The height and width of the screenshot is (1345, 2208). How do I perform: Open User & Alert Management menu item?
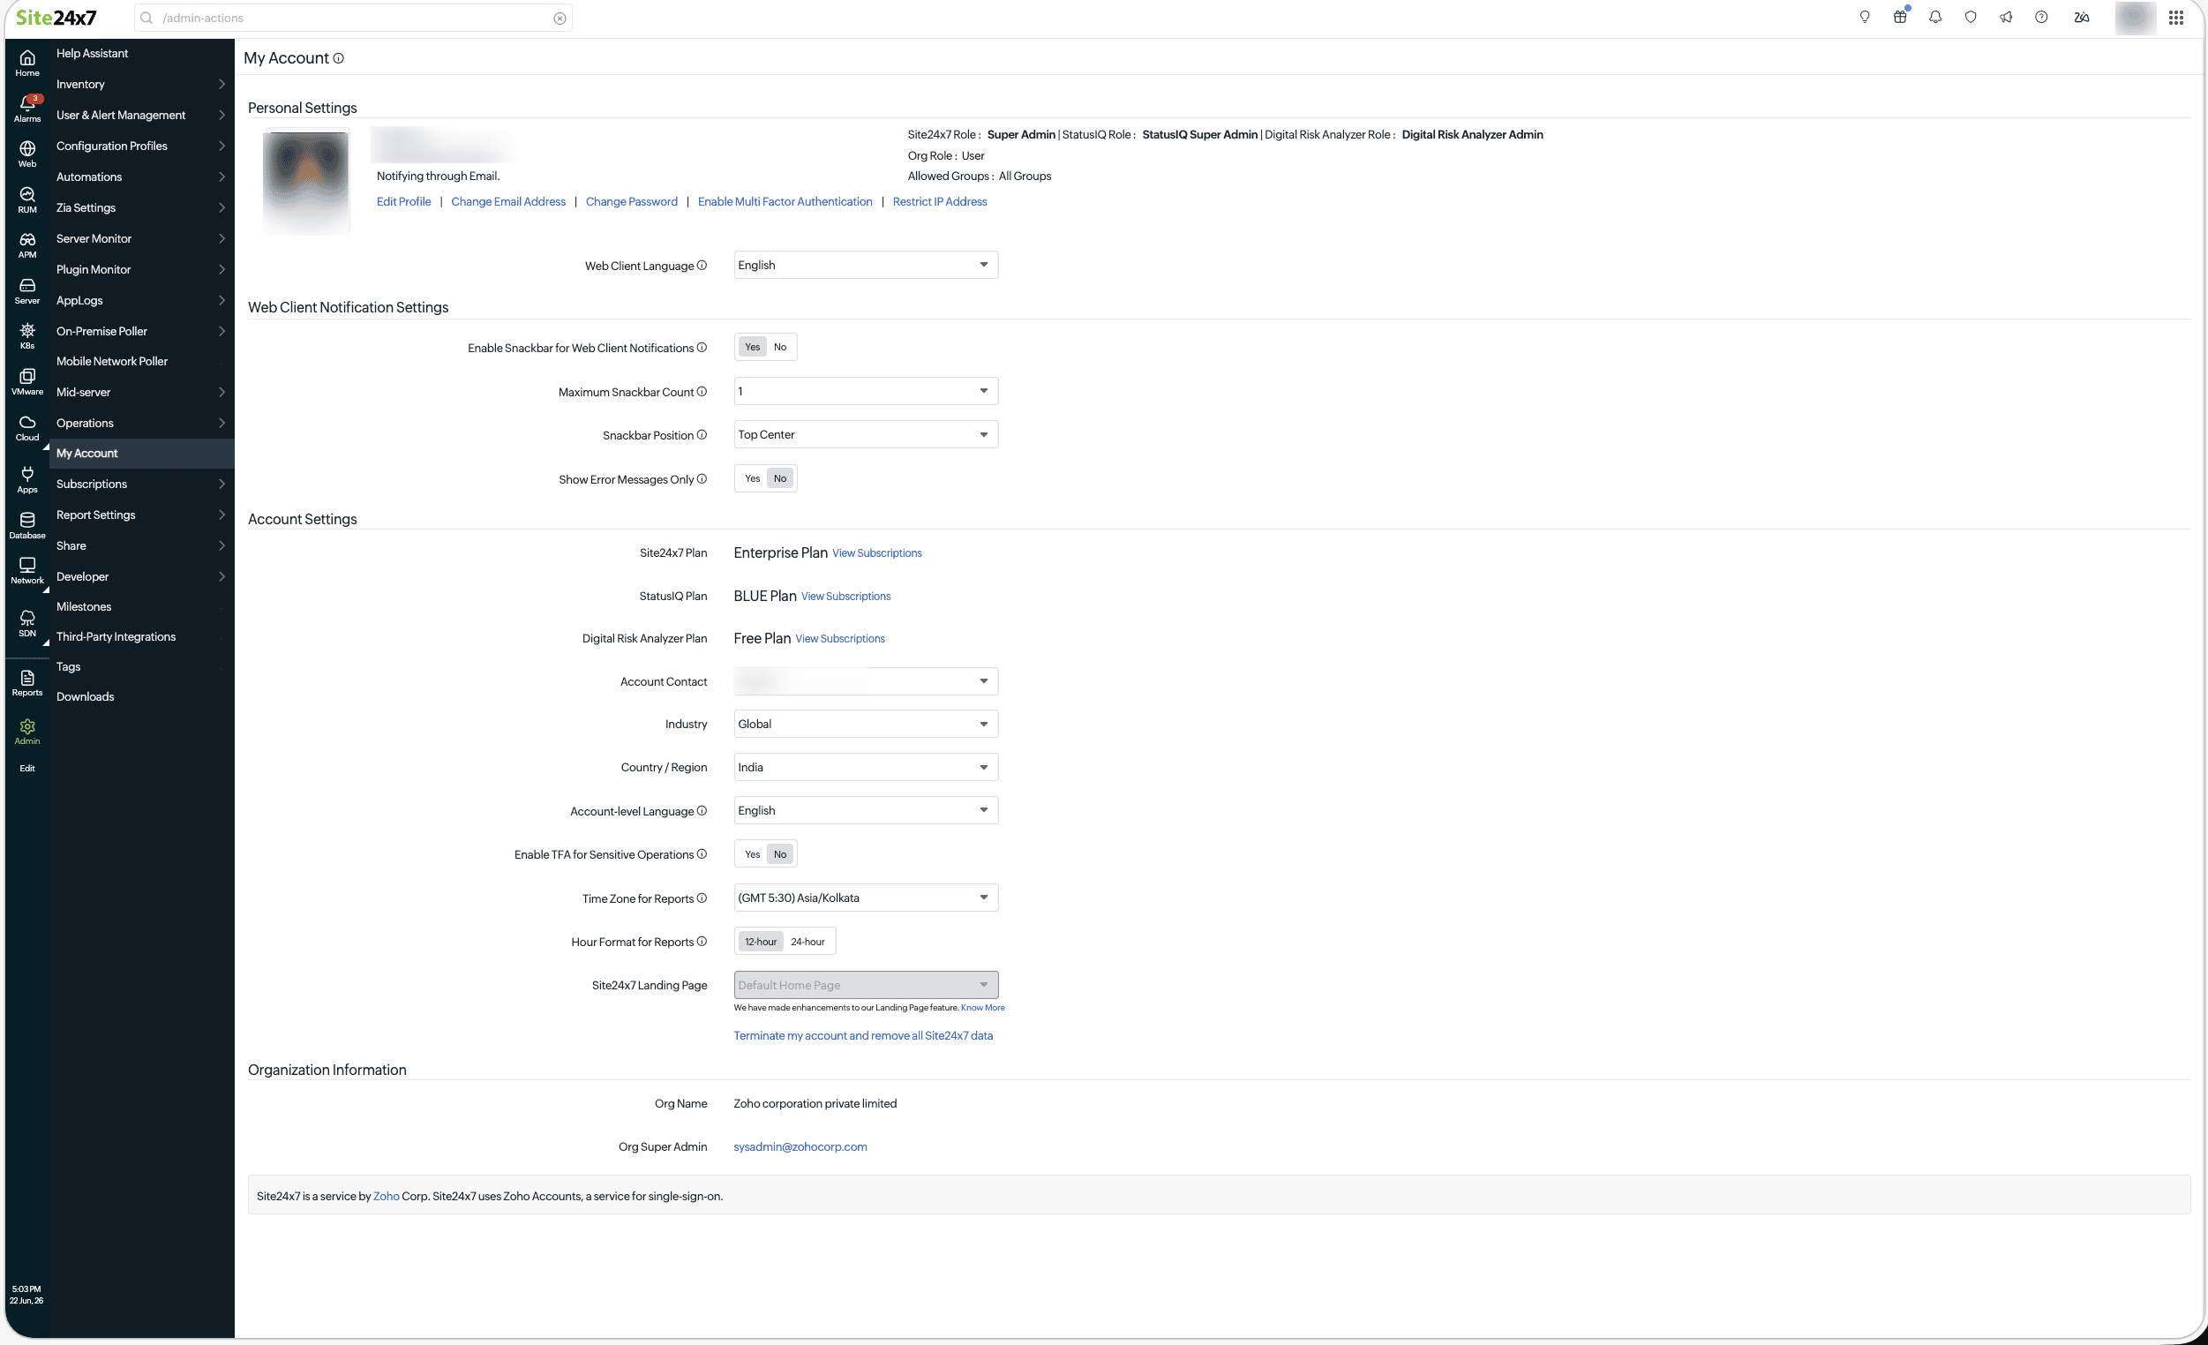click(x=141, y=116)
